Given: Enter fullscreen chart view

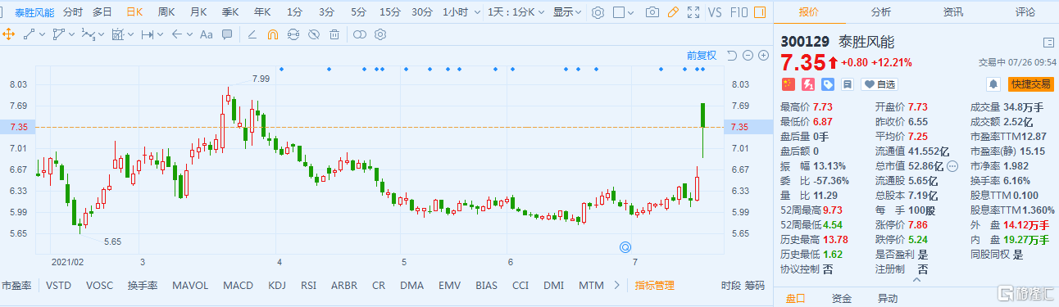Looking at the screenshot, I should click(694, 12).
